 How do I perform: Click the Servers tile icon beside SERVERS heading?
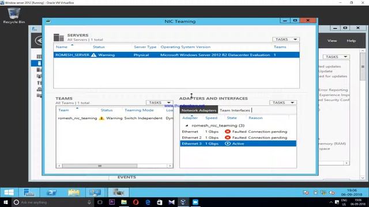(x=59, y=37)
